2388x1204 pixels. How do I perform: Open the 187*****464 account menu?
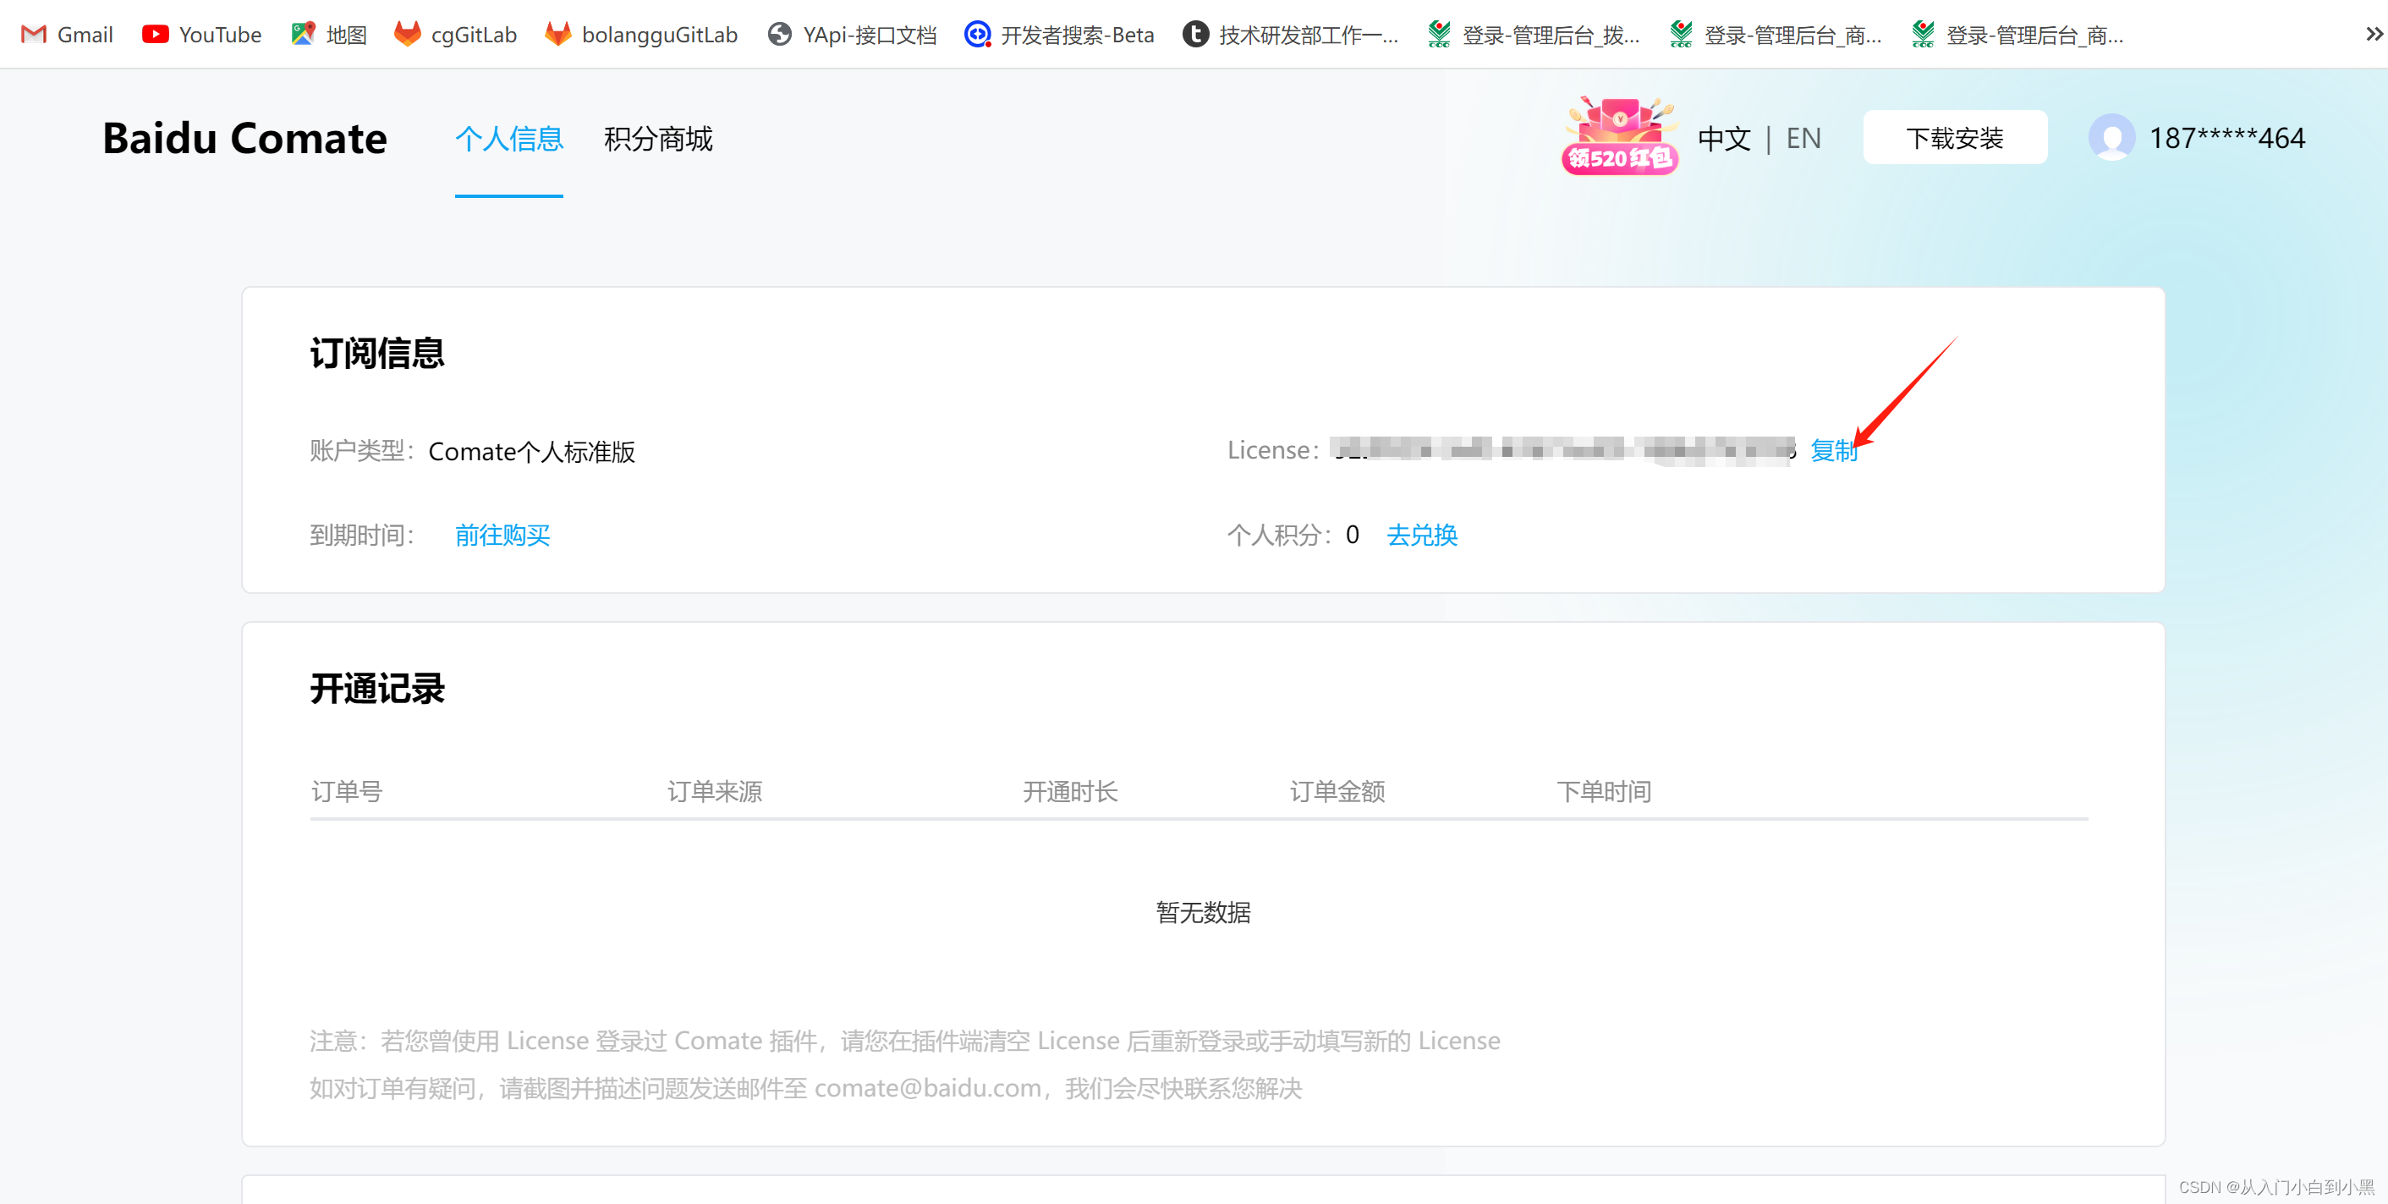click(2226, 139)
